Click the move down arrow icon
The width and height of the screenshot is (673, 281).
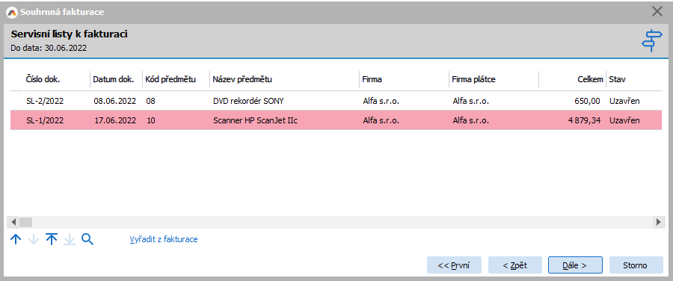(34, 239)
